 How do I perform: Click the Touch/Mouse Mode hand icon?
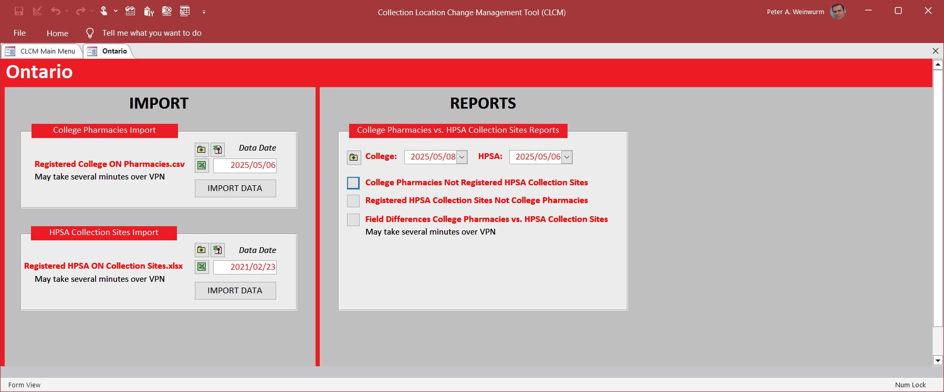104,11
